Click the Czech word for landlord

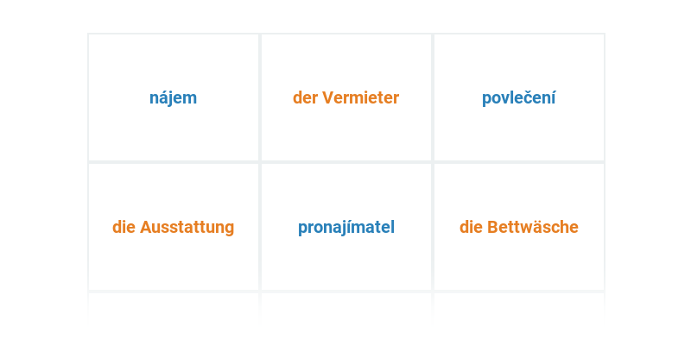[x=345, y=227]
